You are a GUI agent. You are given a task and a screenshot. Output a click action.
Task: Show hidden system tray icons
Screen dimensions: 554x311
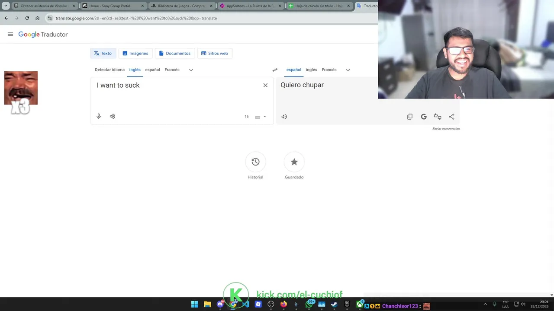pyautogui.click(x=485, y=305)
